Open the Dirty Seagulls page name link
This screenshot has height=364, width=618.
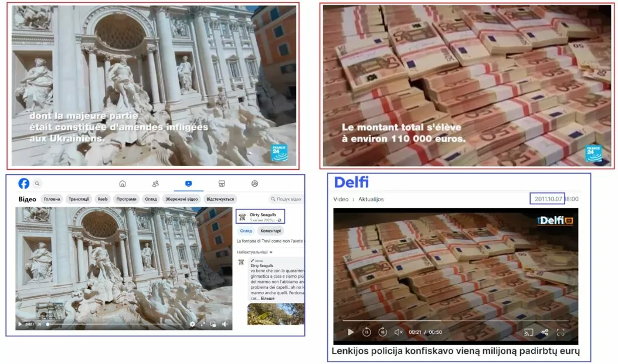[263, 215]
